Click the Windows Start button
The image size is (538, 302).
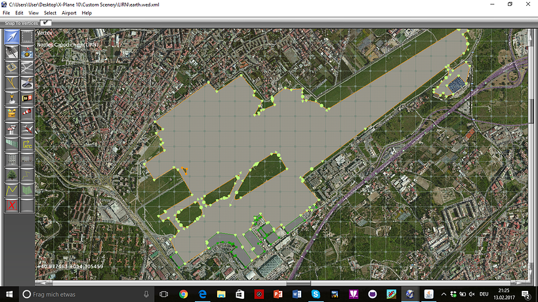(x=9, y=294)
